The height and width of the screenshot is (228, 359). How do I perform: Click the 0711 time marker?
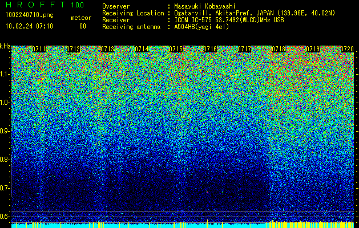click(39, 49)
